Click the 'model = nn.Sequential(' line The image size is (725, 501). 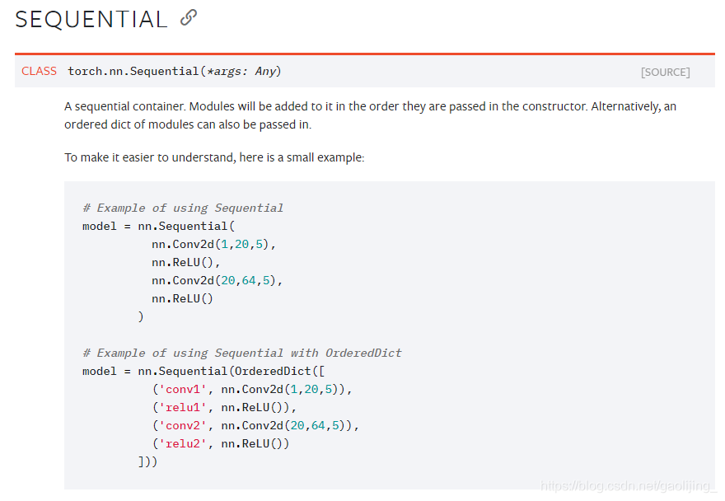[x=158, y=227]
